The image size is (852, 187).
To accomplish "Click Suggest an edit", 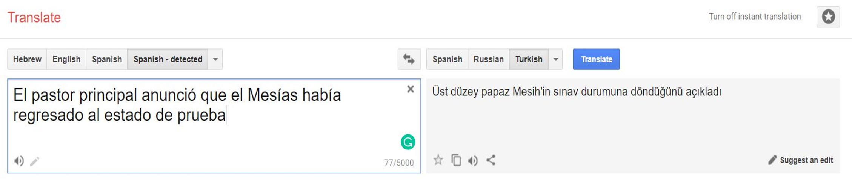I will point(801,160).
